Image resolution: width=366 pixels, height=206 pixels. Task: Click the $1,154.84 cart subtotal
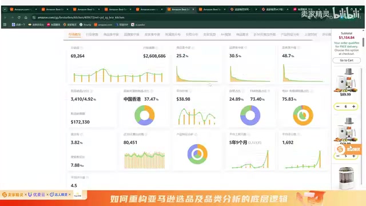click(x=347, y=38)
